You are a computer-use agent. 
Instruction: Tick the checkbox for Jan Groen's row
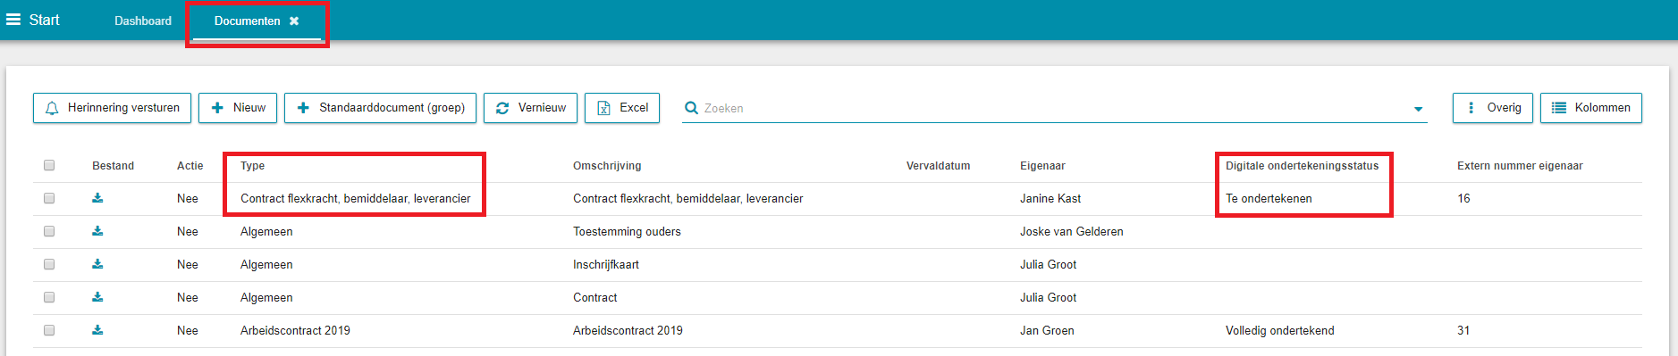(x=49, y=330)
